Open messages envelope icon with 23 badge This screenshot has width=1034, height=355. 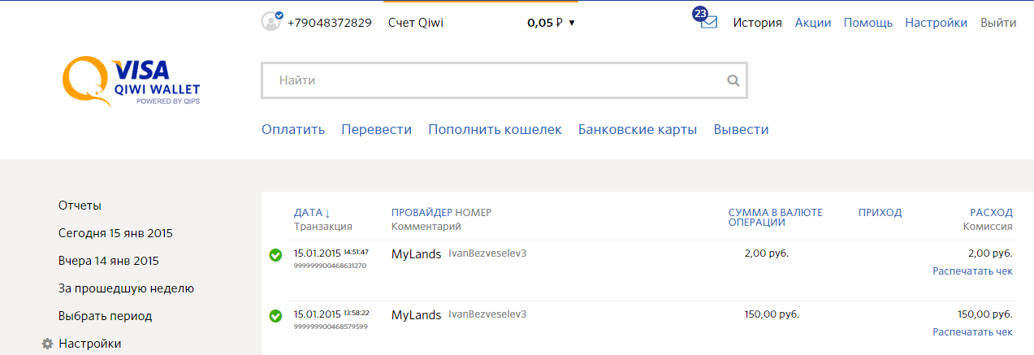point(708,23)
